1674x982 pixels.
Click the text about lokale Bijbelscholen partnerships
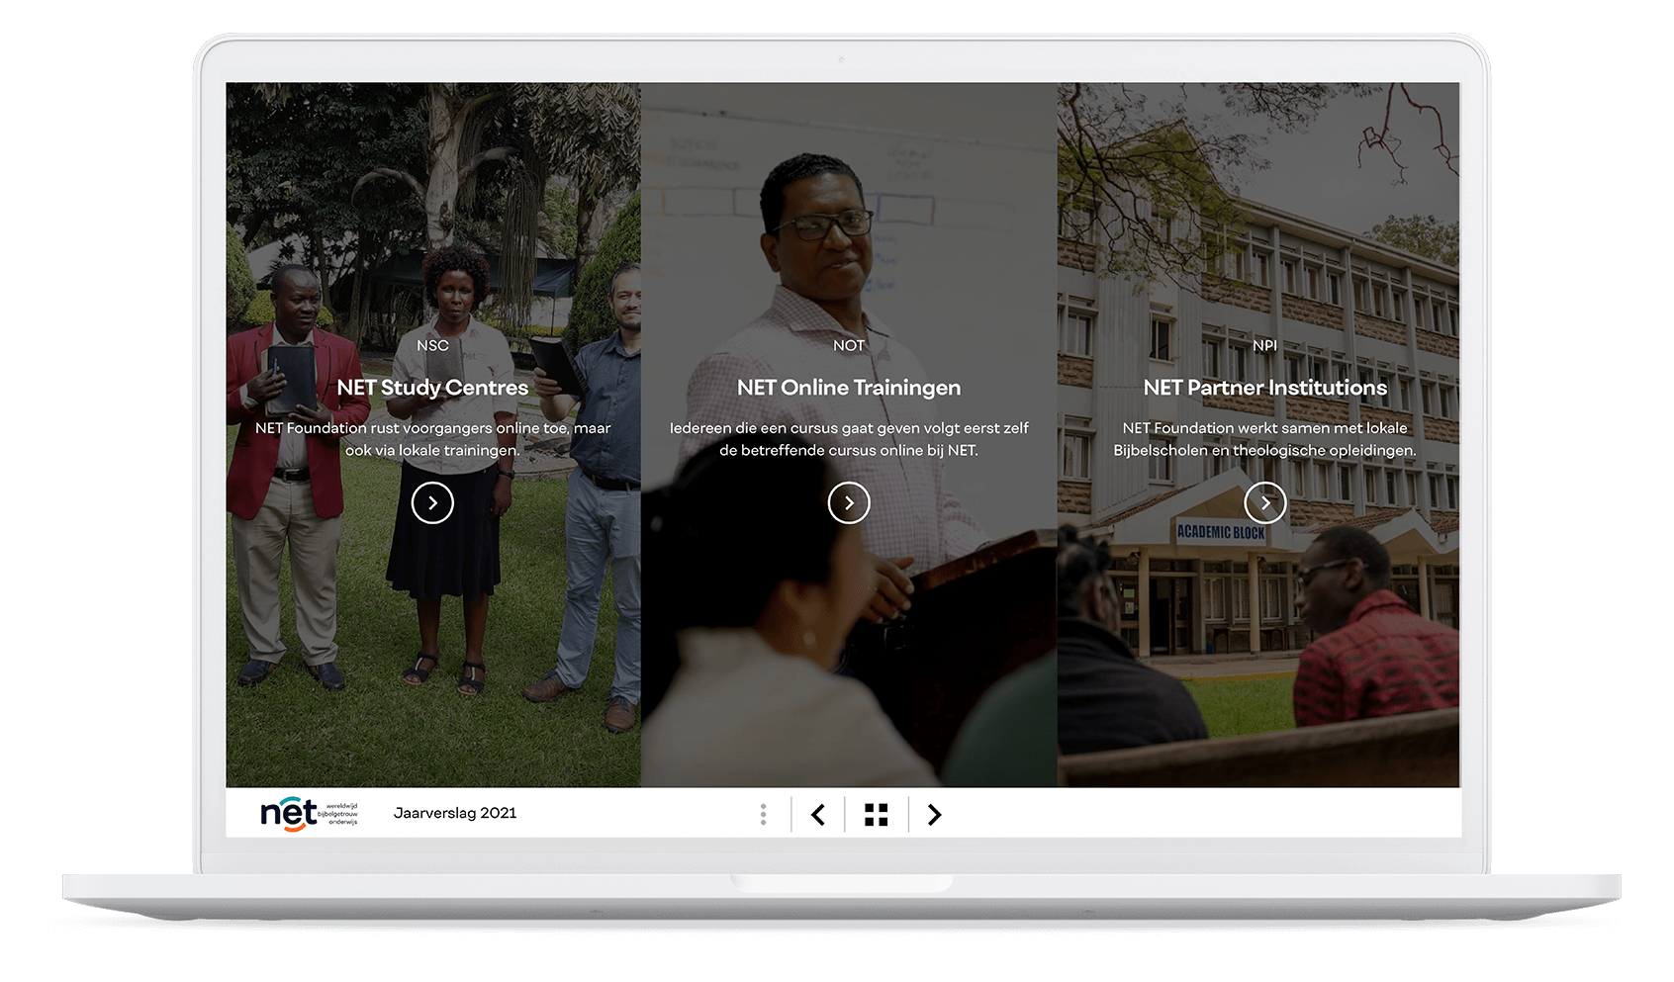click(x=1264, y=439)
